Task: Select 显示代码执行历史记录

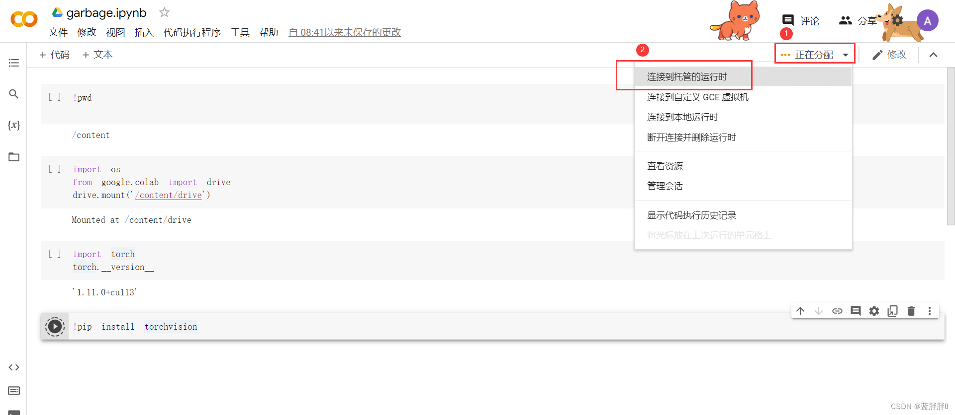Action: [x=743, y=215]
